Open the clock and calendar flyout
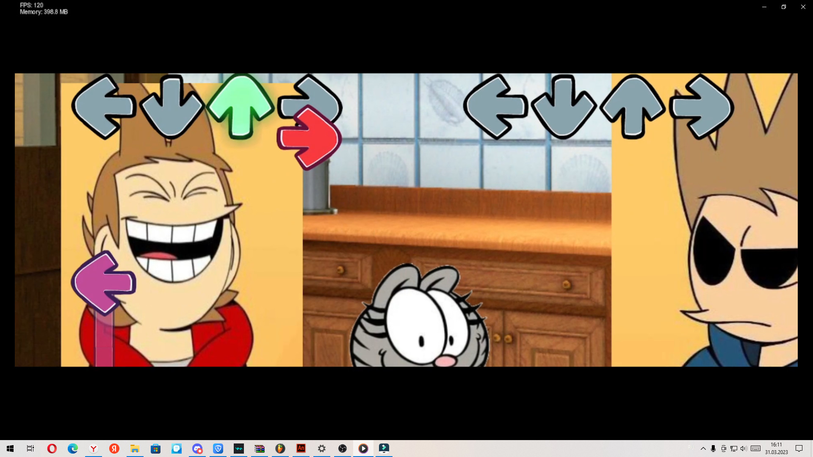Viewport: 813px width, 457px height. (x=776, y=449)
